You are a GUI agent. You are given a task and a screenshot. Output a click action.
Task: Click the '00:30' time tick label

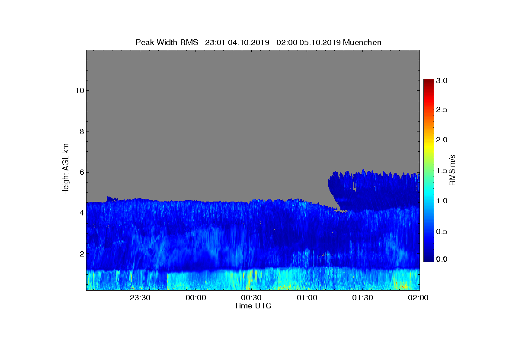(x=251, y=298)
